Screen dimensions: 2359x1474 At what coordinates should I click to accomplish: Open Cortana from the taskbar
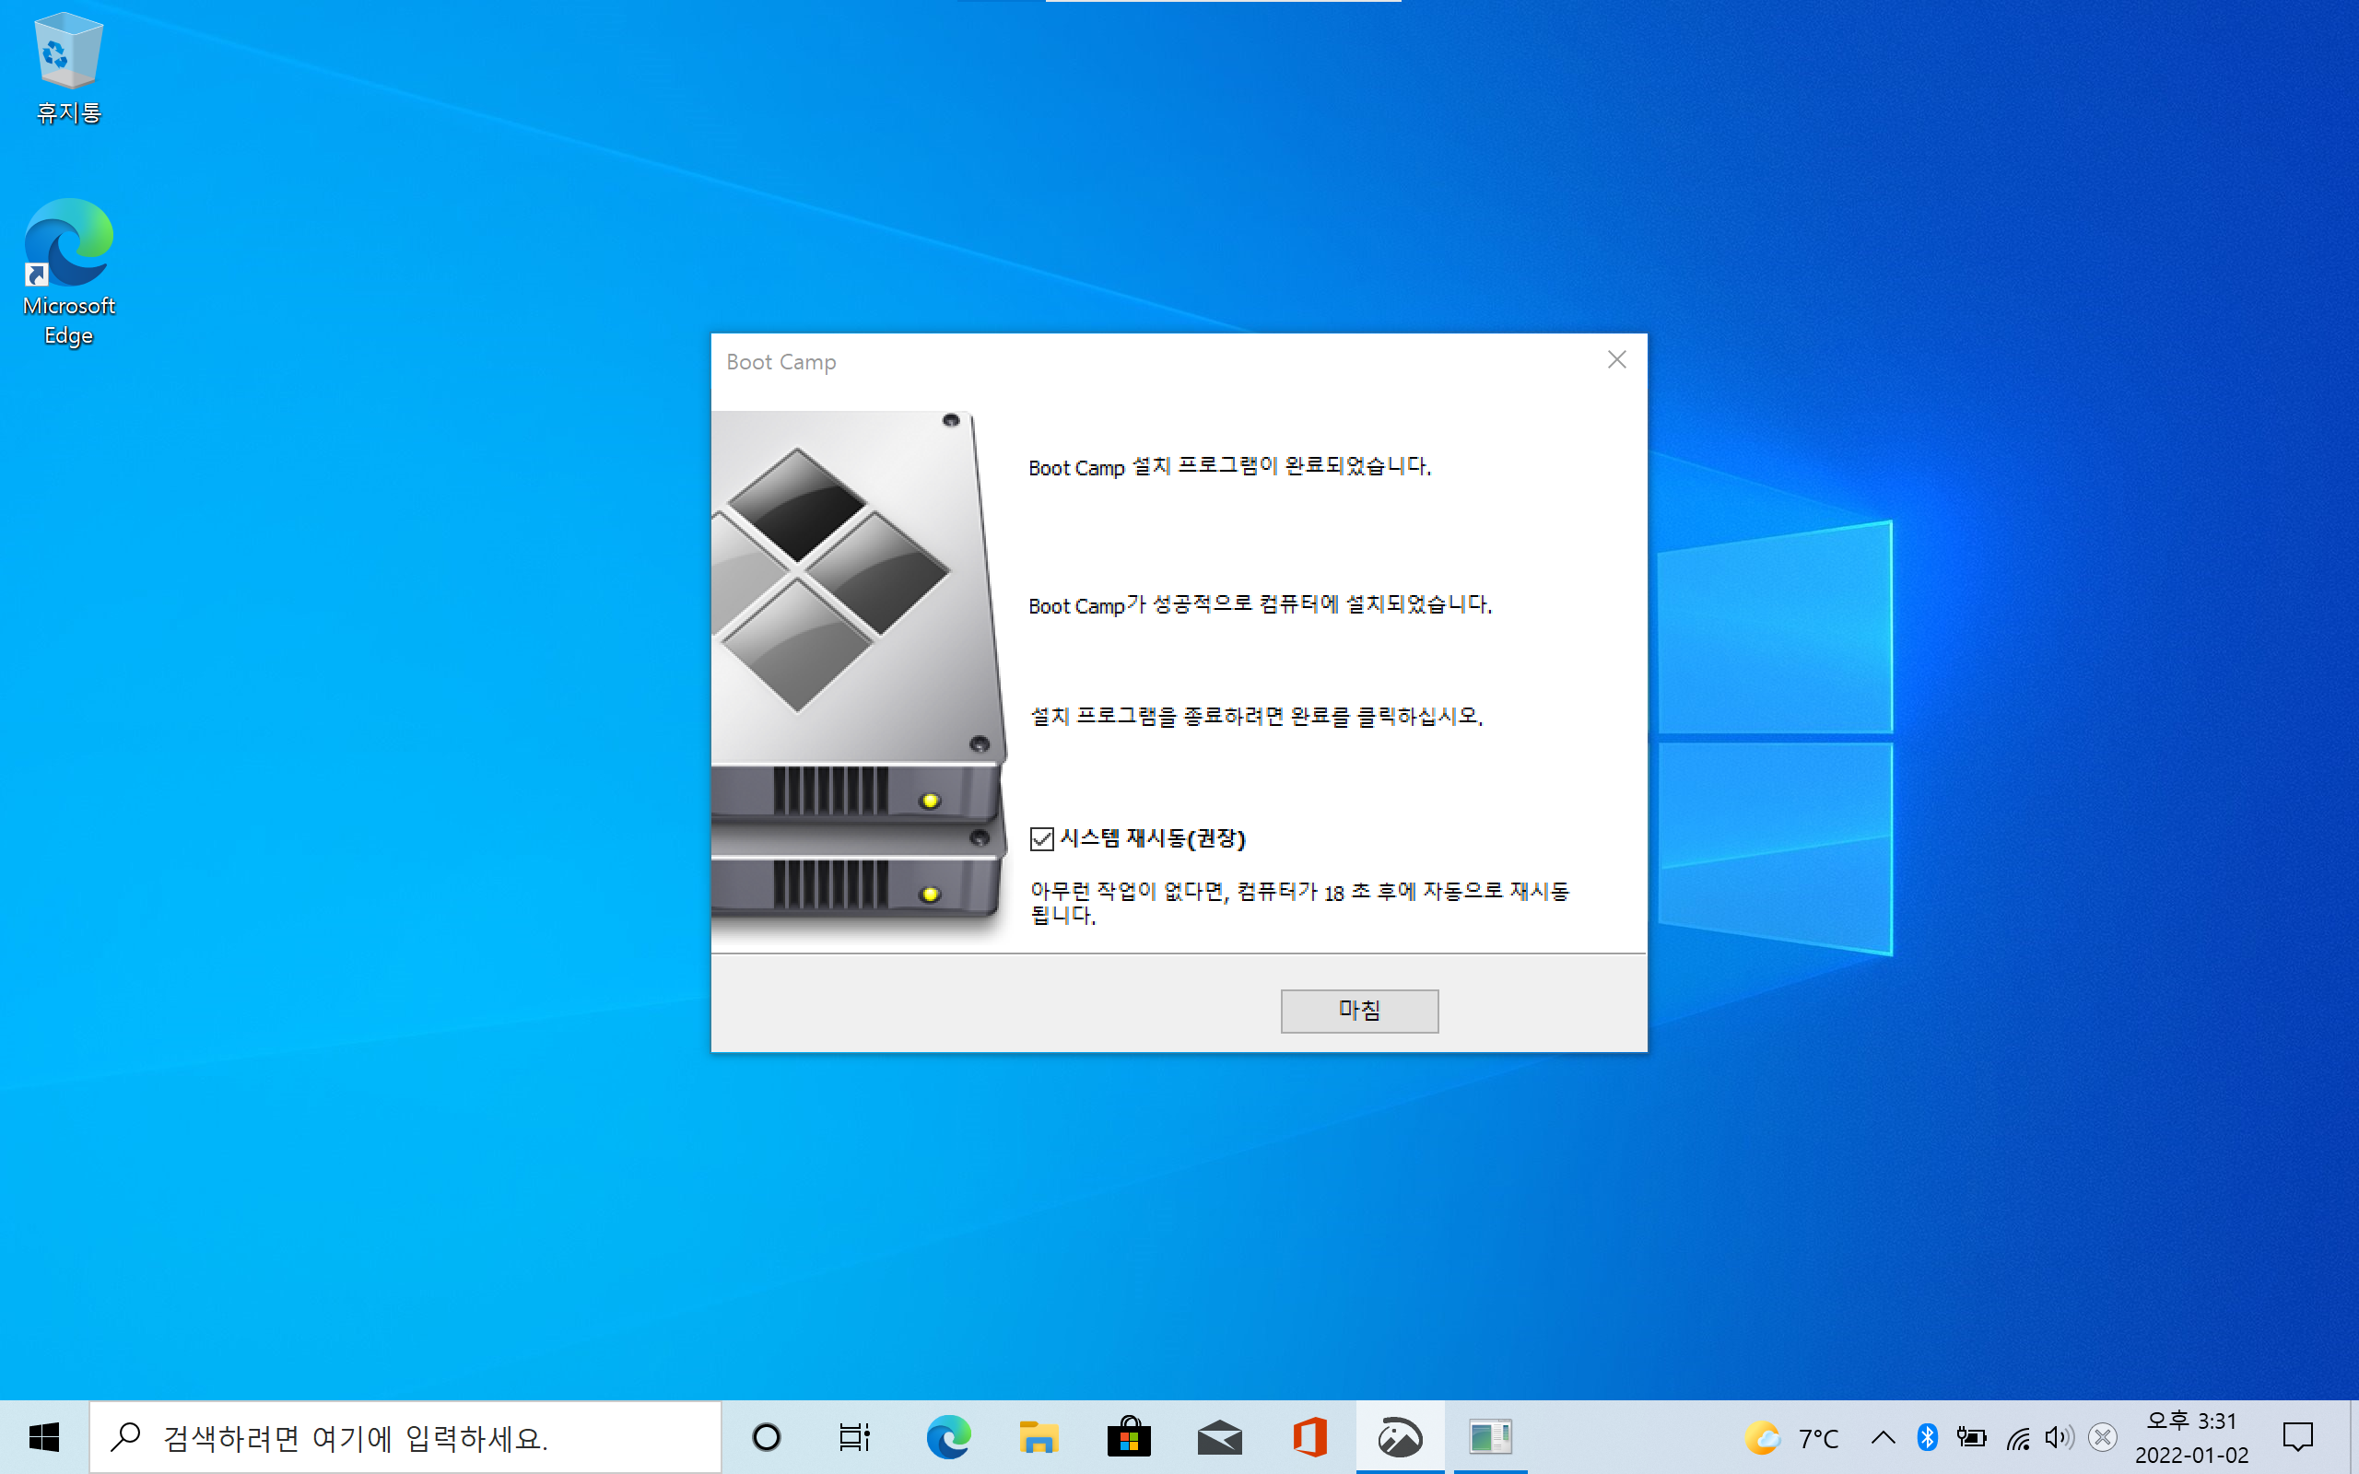tap(766, 1437)
